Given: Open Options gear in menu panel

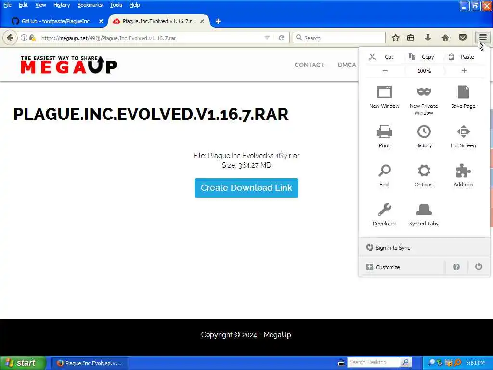Looking at the screenshot, I should (x=424, y=175).
